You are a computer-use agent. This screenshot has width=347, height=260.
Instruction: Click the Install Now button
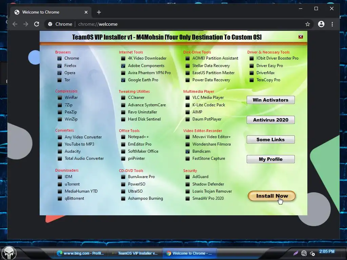click(272, 196)
